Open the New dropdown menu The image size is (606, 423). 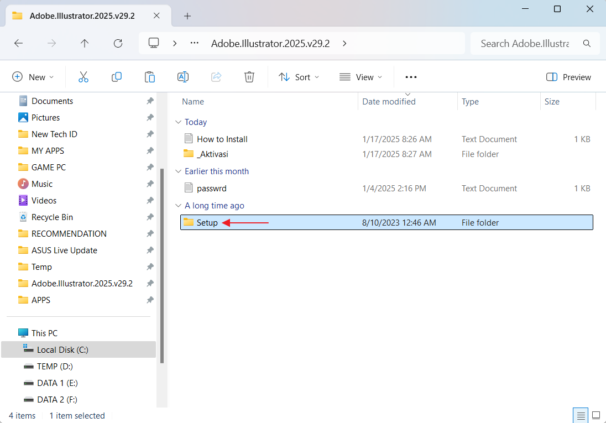tap(33, 77)
